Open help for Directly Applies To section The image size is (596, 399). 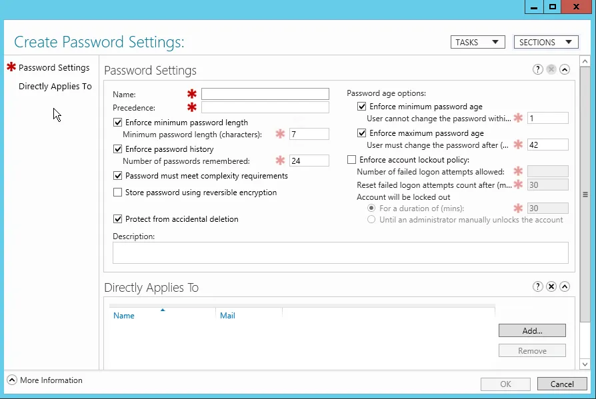click(537, 286)
